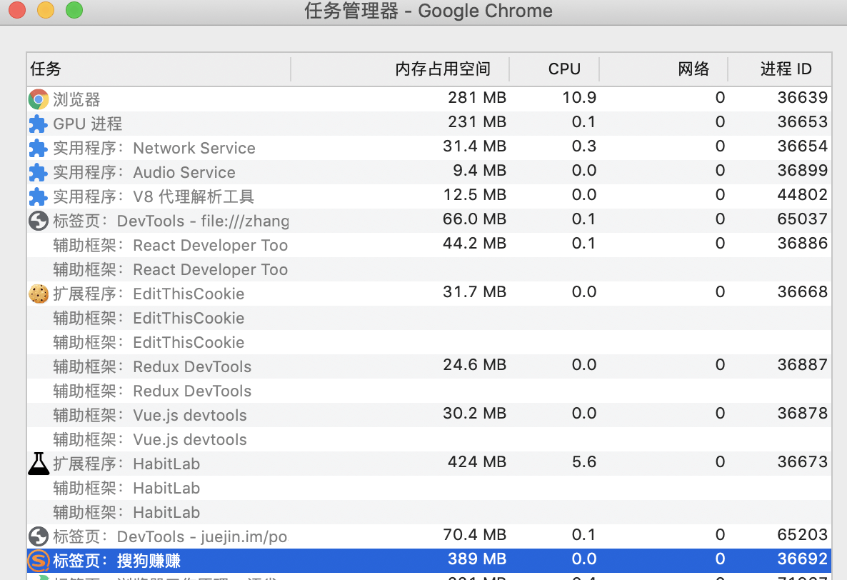Viewport: 847px width, 580px height.
Task: Sort by 内存占用空间 column header
Action: (x=400, y=69)
